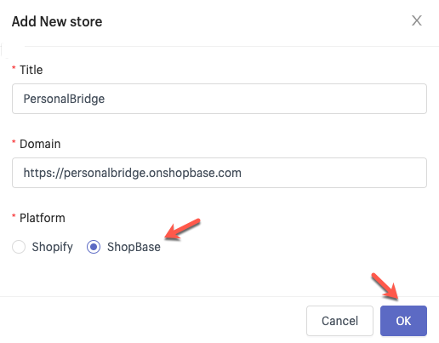
Task: Click the red asterisk beside Domain
Action: tap(14, 142)
